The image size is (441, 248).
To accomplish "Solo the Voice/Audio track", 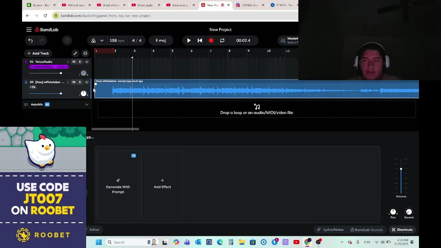I will (80, 62).
